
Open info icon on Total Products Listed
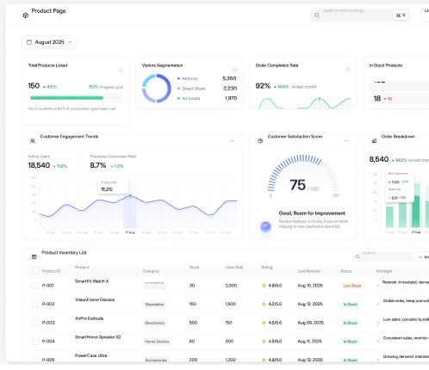(121, 70)
